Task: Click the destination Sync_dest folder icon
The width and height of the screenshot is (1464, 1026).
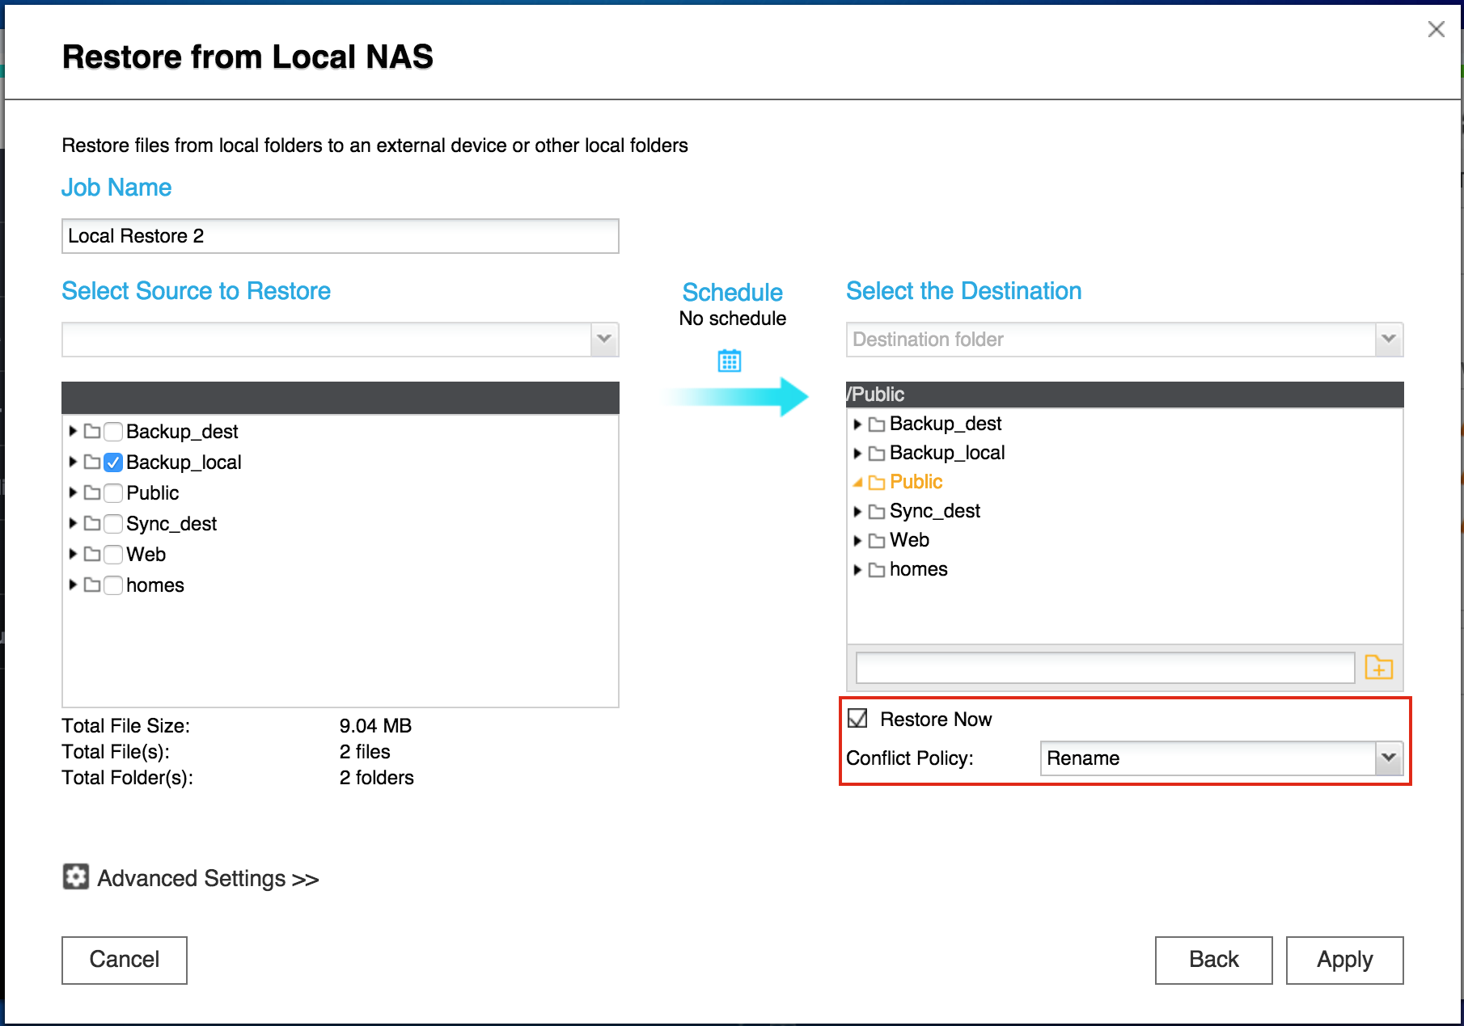Action: pos(876,512)
